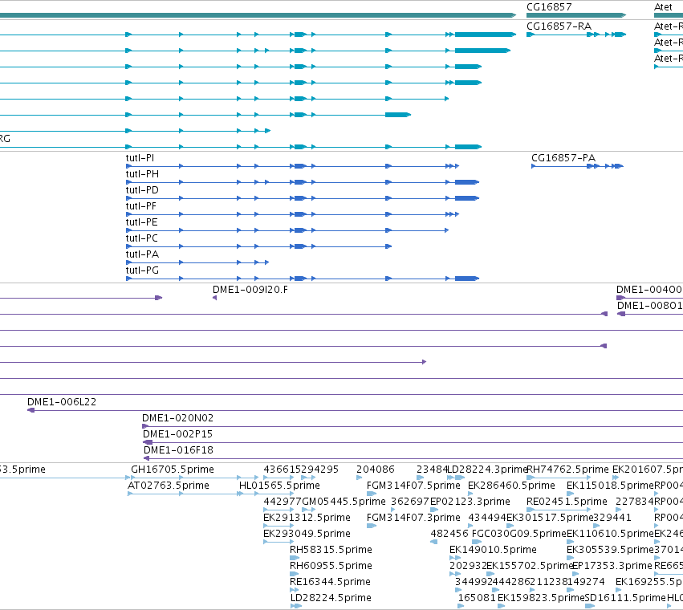Screen dimensions: 683x610
Task: Click the 362697 feature label
Action: point(410,502)
